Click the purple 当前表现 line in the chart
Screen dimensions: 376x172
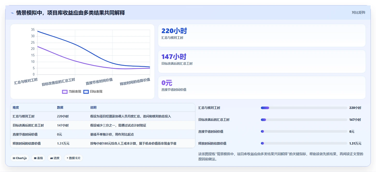tap(75, 61)
